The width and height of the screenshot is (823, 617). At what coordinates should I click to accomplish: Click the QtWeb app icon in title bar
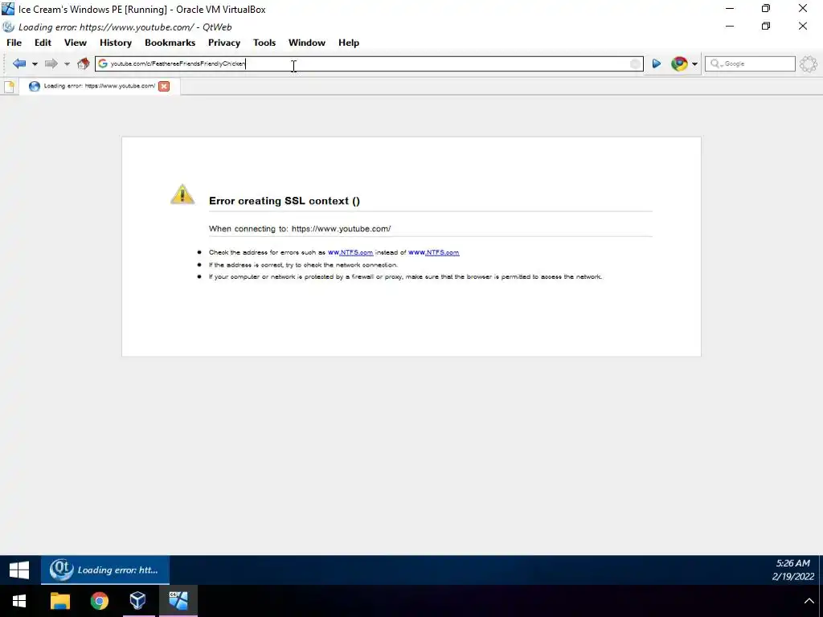point(8,27)
